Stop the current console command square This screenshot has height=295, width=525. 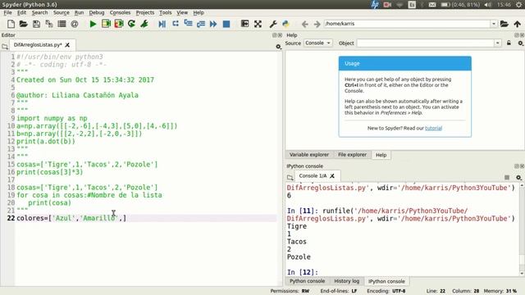click(507, 177)
